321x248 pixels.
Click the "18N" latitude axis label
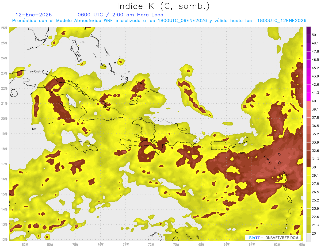(4, 149)
